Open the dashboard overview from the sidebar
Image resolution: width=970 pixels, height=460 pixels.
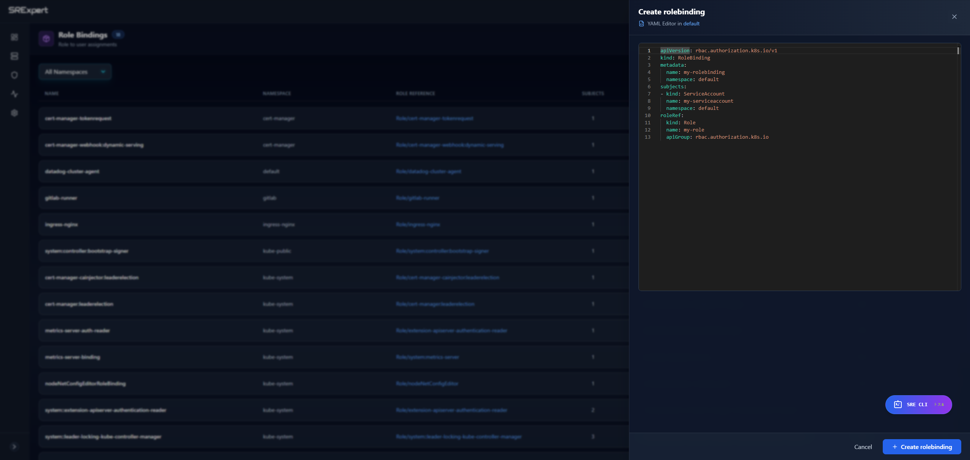[x=14, y=37]
